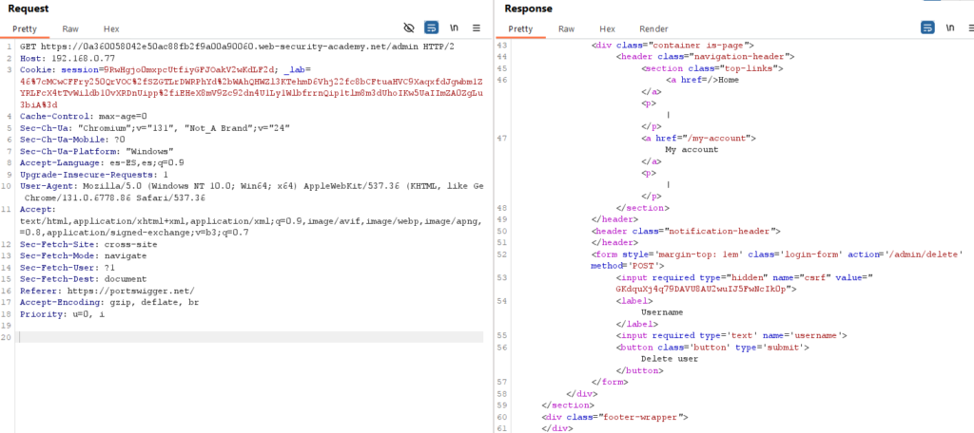Click the Sec-Fetch-Dest: document header
This screenshot has width=974, height=433.
[x=84, y=278]
